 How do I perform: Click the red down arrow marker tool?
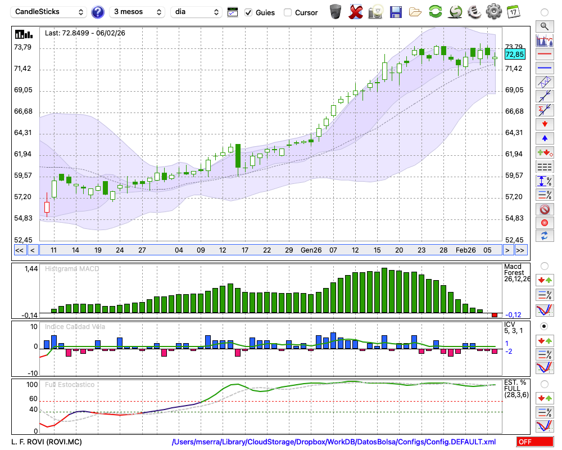pyautogui.click(x=544, y=124)
